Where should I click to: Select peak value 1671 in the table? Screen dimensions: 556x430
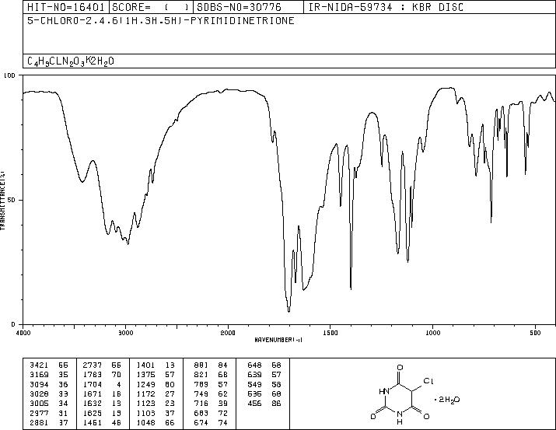point(93,393)
